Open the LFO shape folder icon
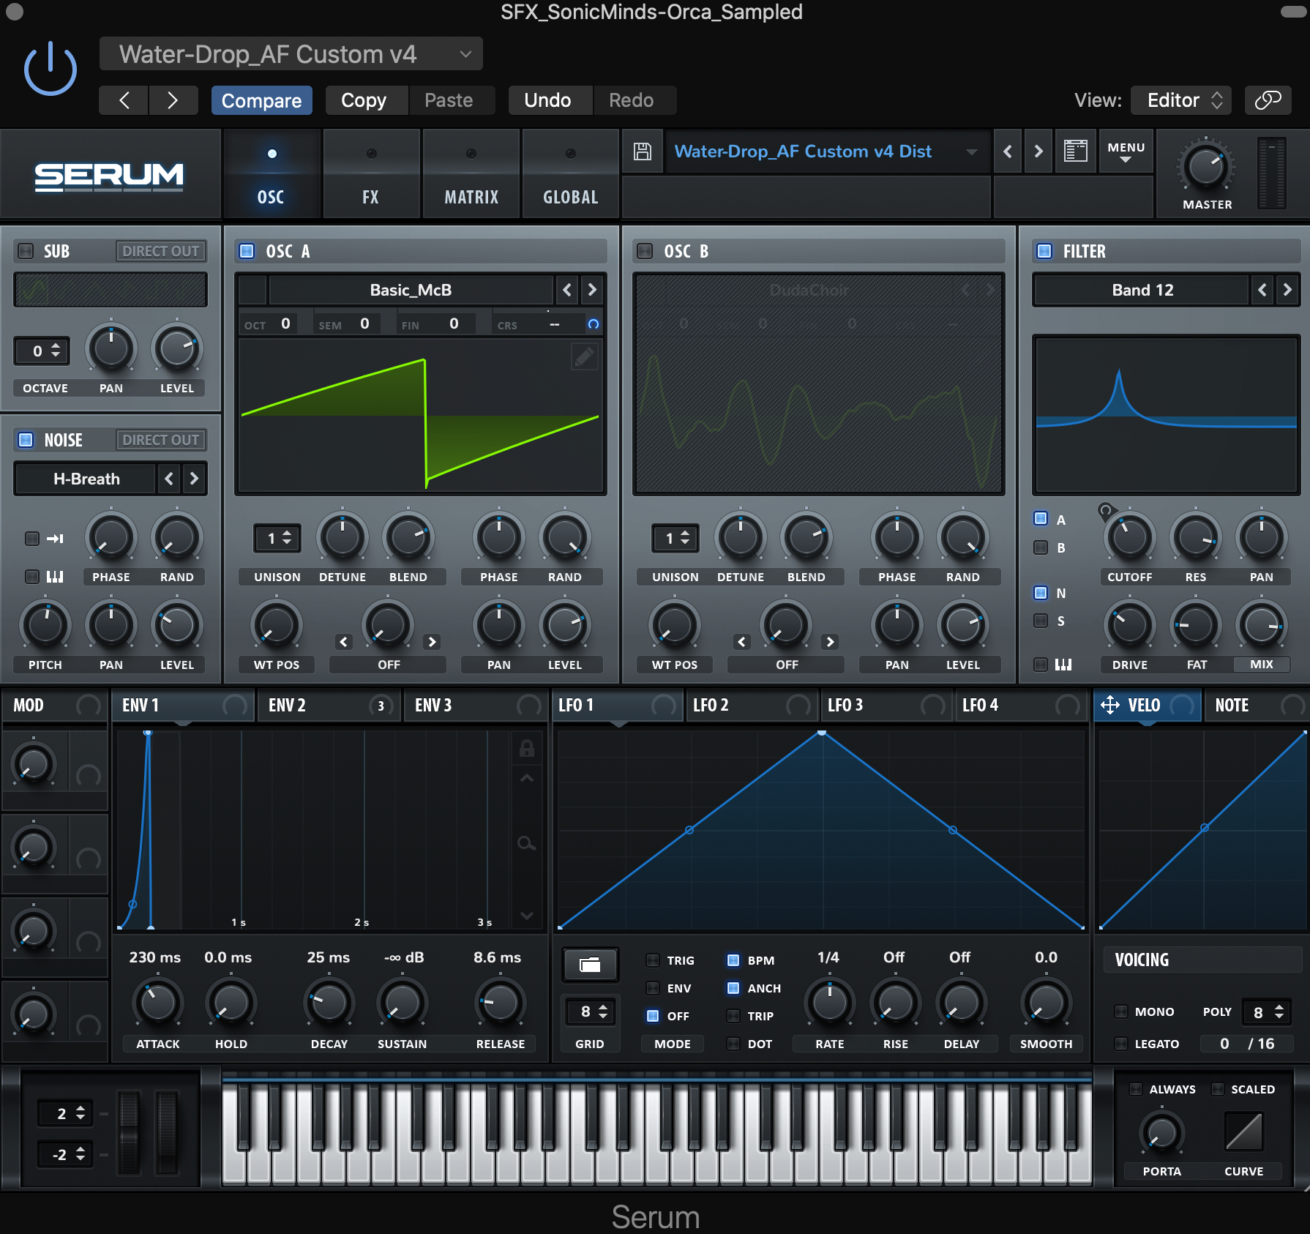 click(590, 965)
